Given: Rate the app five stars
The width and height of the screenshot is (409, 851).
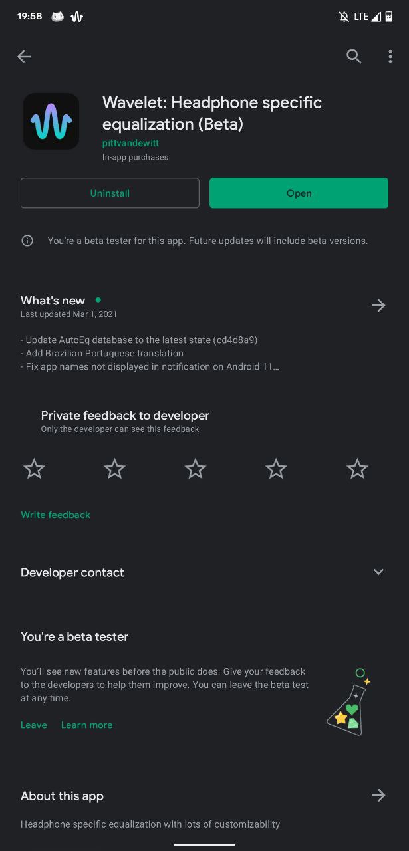Looking at the screenshot, I should pyautogui.click(x=357, y=469).
